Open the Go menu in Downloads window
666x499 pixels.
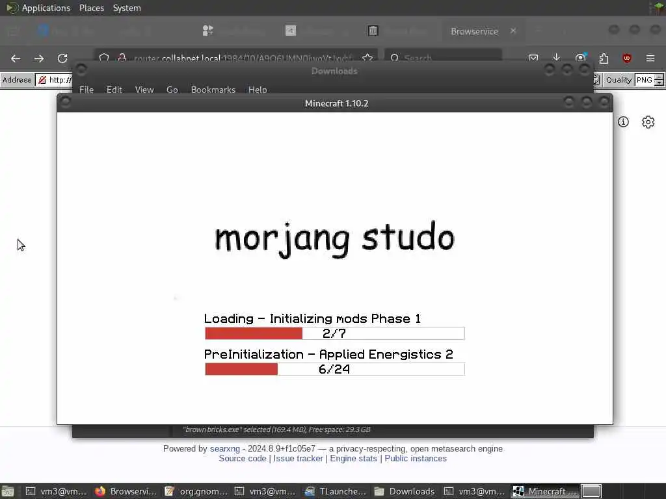tap(172, 90)
